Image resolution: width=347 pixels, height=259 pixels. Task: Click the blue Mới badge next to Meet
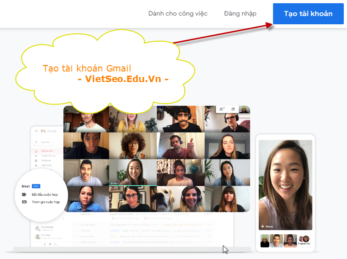[x=36, y=187]
